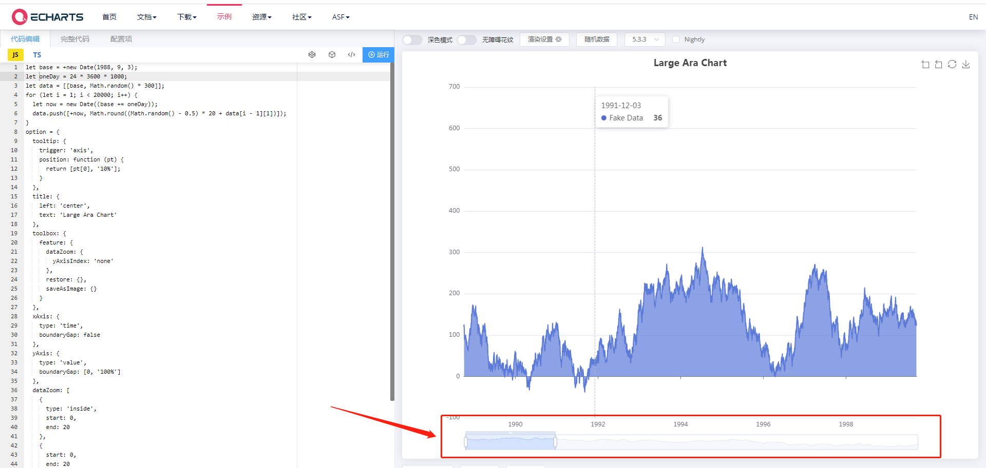Viewport: 986px width, 468px height.
Task: Expand the 社区 navigation dropdown
Action: tap(301, 17)
